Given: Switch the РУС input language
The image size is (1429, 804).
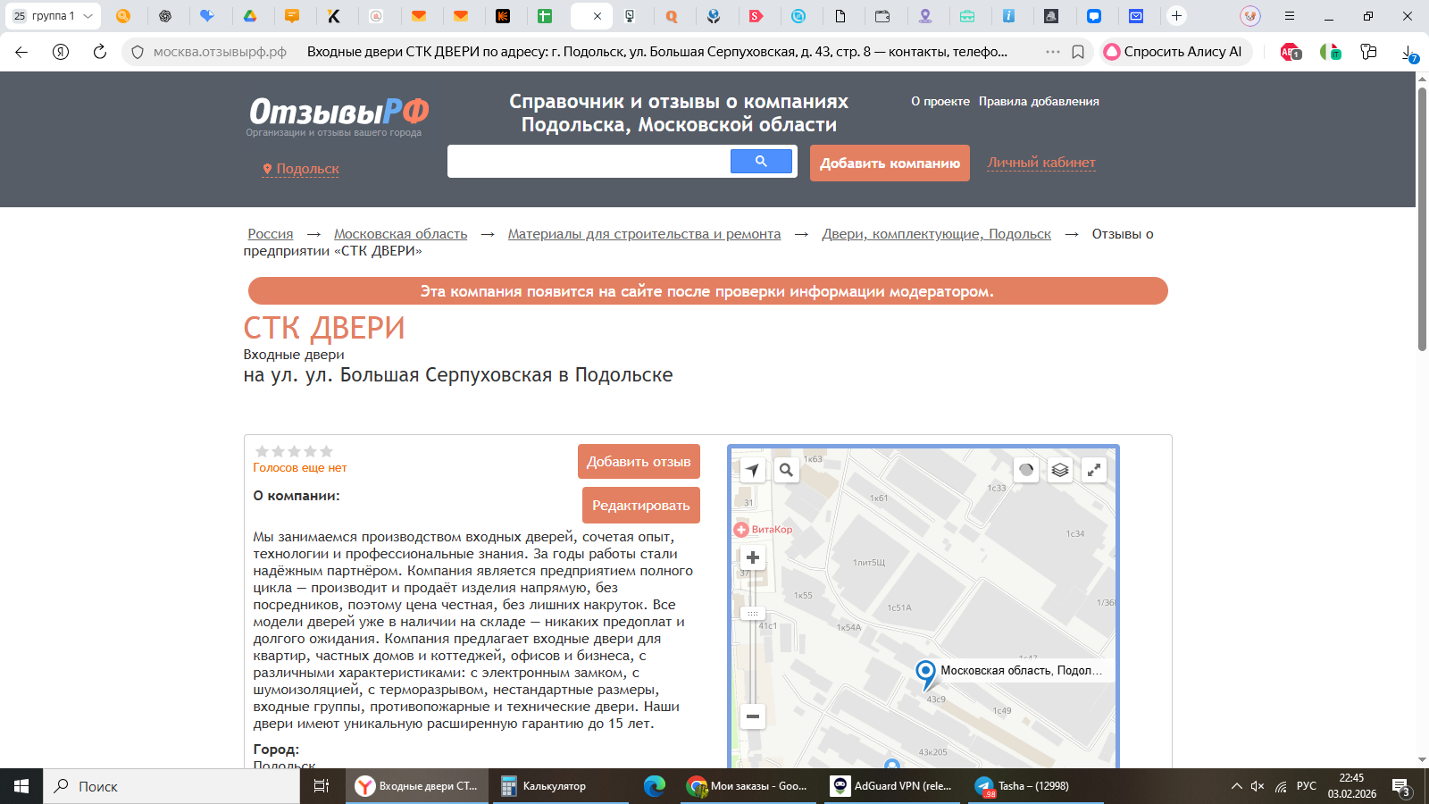Looking at the screenshot, I should 1307,786.
